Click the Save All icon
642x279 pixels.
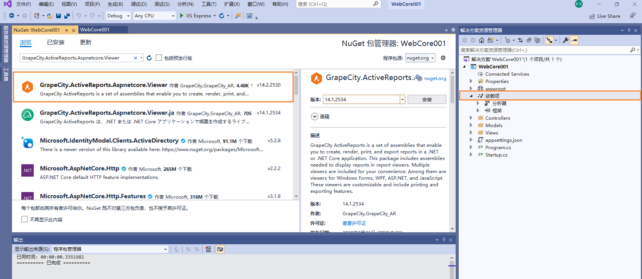tap(67, 16)
